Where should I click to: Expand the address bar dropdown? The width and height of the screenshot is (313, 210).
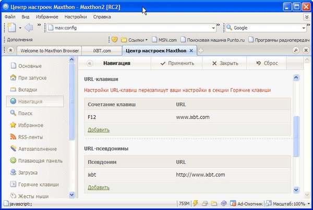[214, 28]
